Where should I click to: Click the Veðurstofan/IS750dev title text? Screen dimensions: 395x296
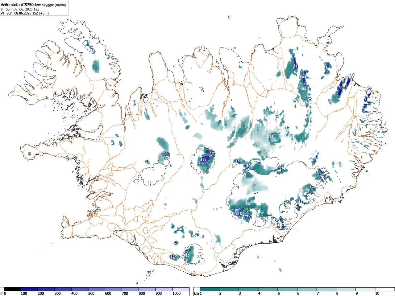21,5
